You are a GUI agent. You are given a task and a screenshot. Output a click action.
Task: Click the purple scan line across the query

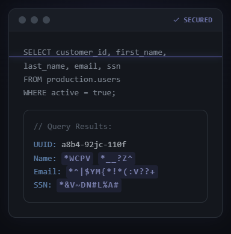(x=115, y=57)
